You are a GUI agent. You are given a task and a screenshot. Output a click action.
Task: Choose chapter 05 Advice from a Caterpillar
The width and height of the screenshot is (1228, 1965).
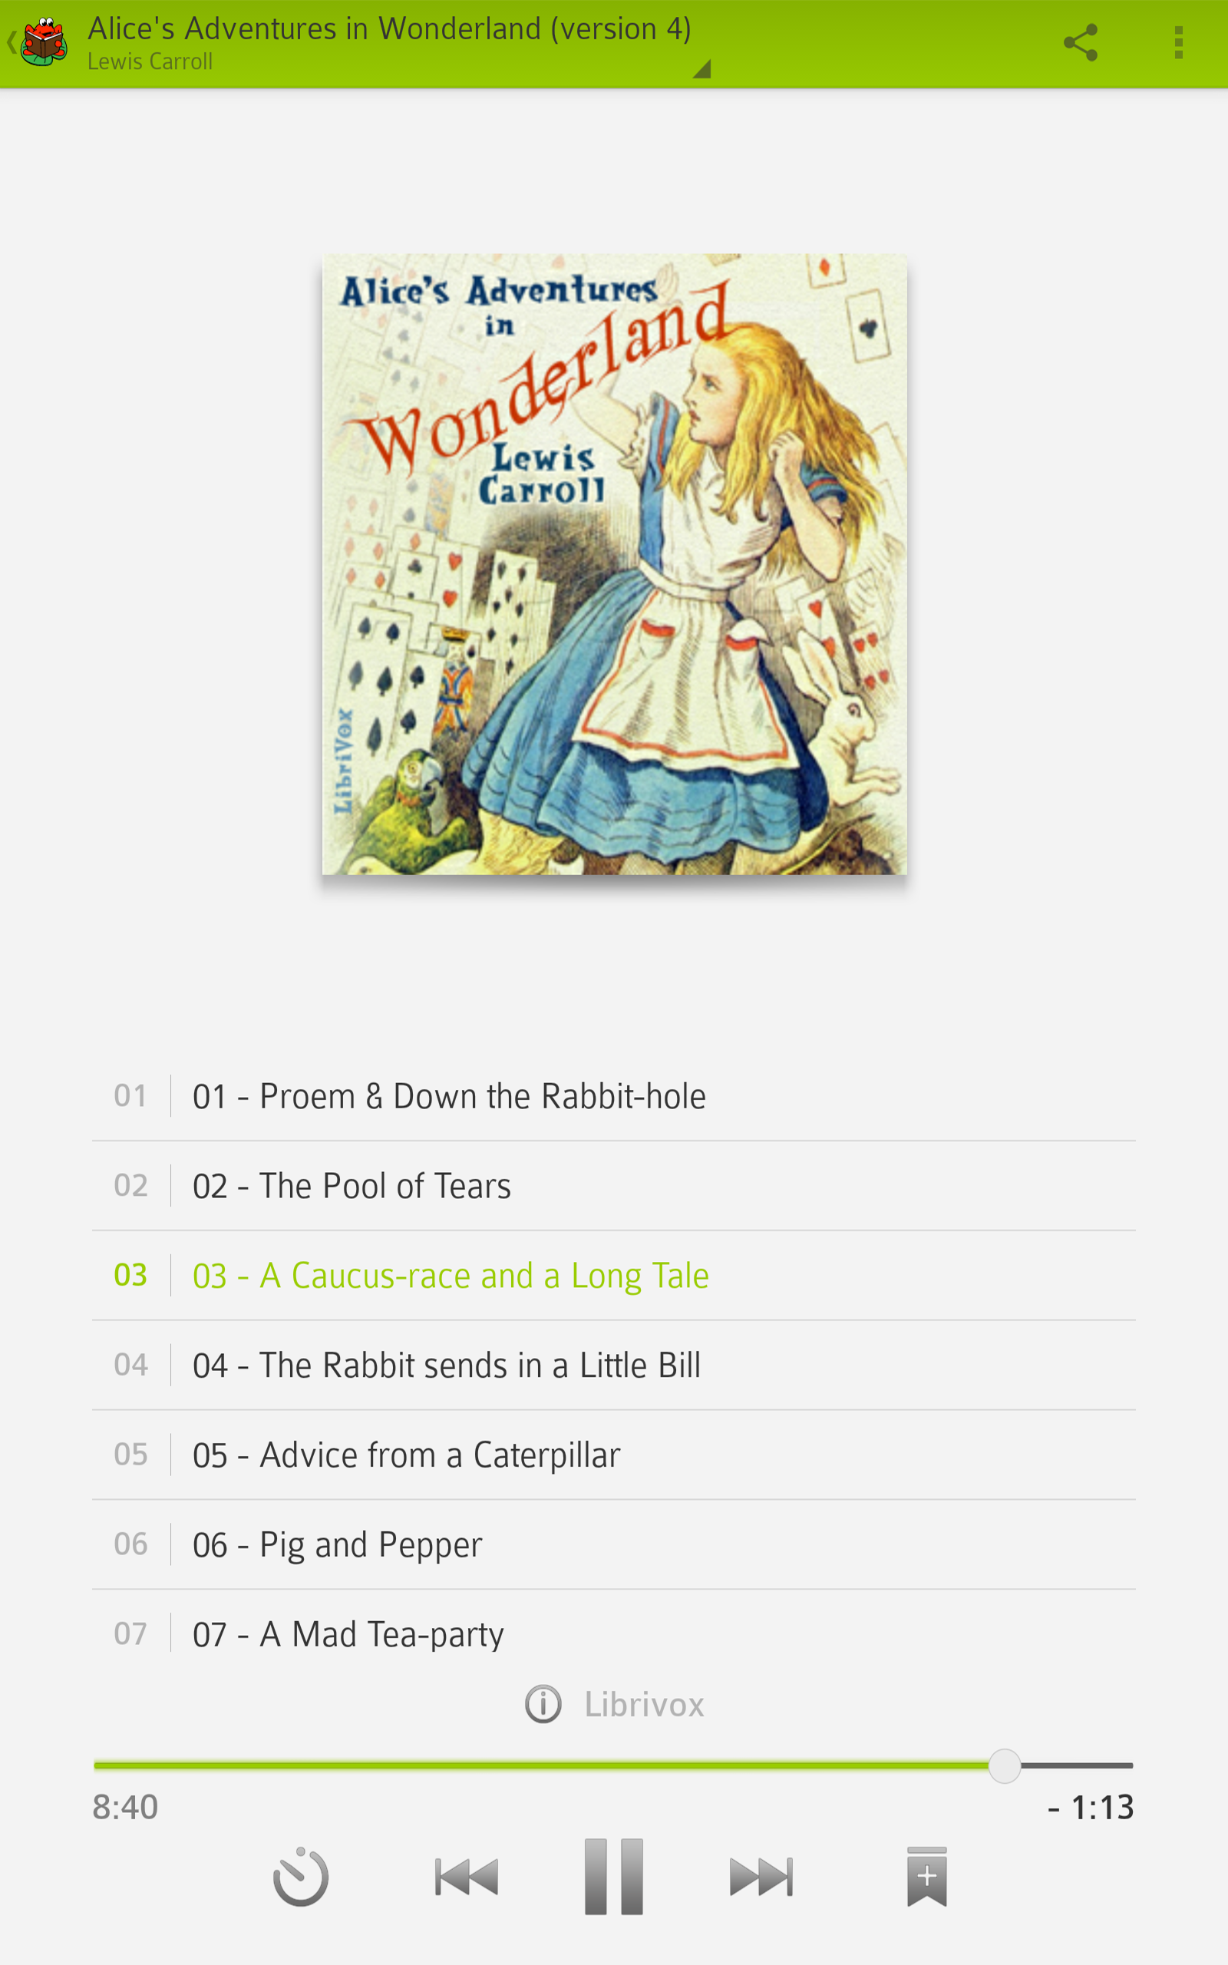point(614,1455)
